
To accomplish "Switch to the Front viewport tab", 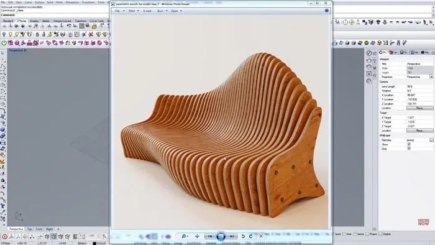I will (x=39, y=229).
